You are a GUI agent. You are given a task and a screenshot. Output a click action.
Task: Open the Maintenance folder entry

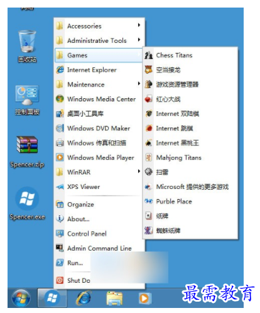coord(99,84)
